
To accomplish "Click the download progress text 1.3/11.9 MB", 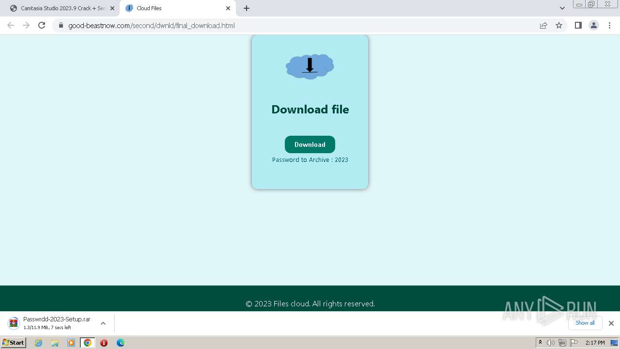I will click(47, 328).
